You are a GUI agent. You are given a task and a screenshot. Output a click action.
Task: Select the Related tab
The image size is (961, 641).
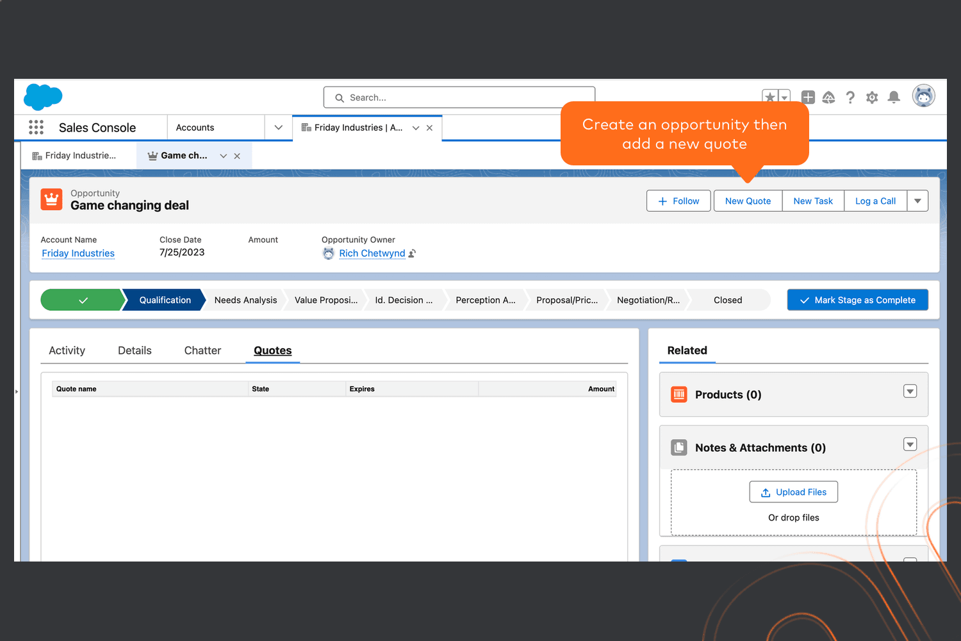[x=687, y=351]
